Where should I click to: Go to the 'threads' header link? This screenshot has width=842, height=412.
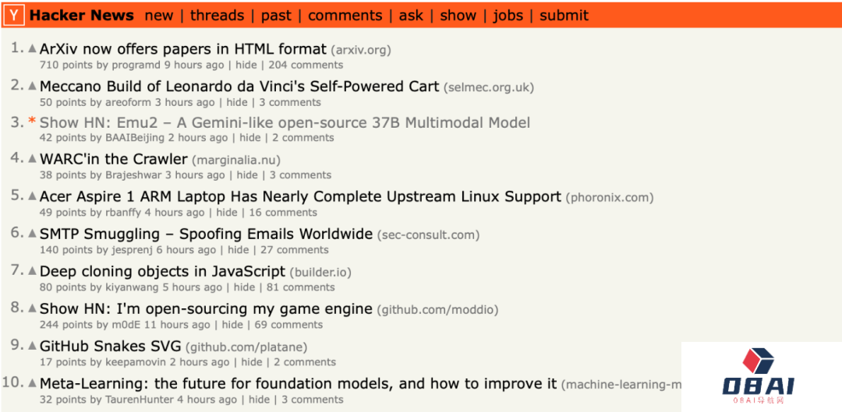tap(217, 16)
